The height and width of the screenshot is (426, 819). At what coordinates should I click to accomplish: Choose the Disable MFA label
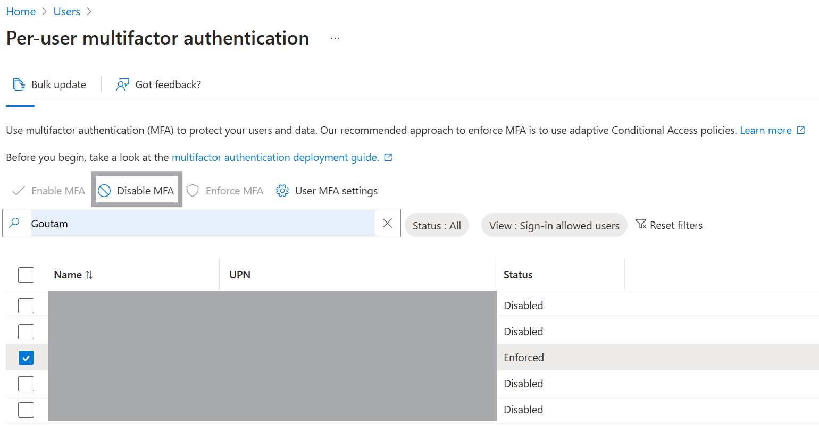(x=145, y=191)
